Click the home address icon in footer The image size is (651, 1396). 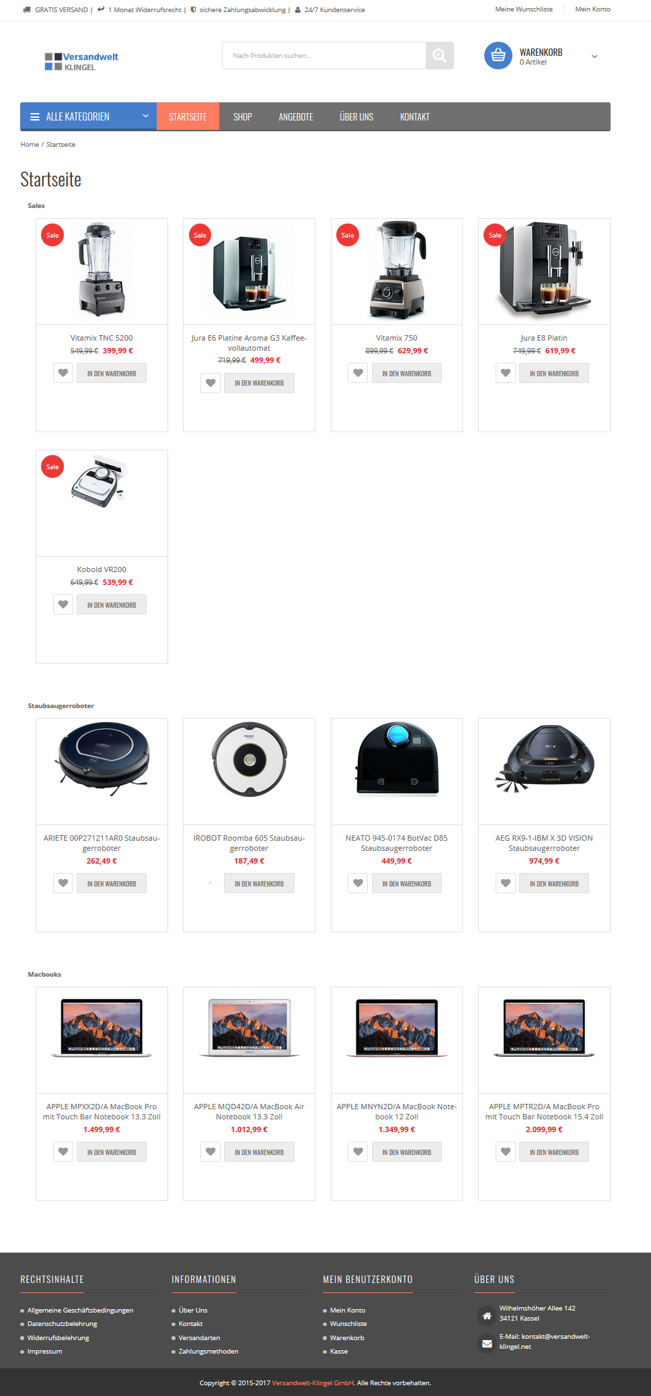(487, 1315)
